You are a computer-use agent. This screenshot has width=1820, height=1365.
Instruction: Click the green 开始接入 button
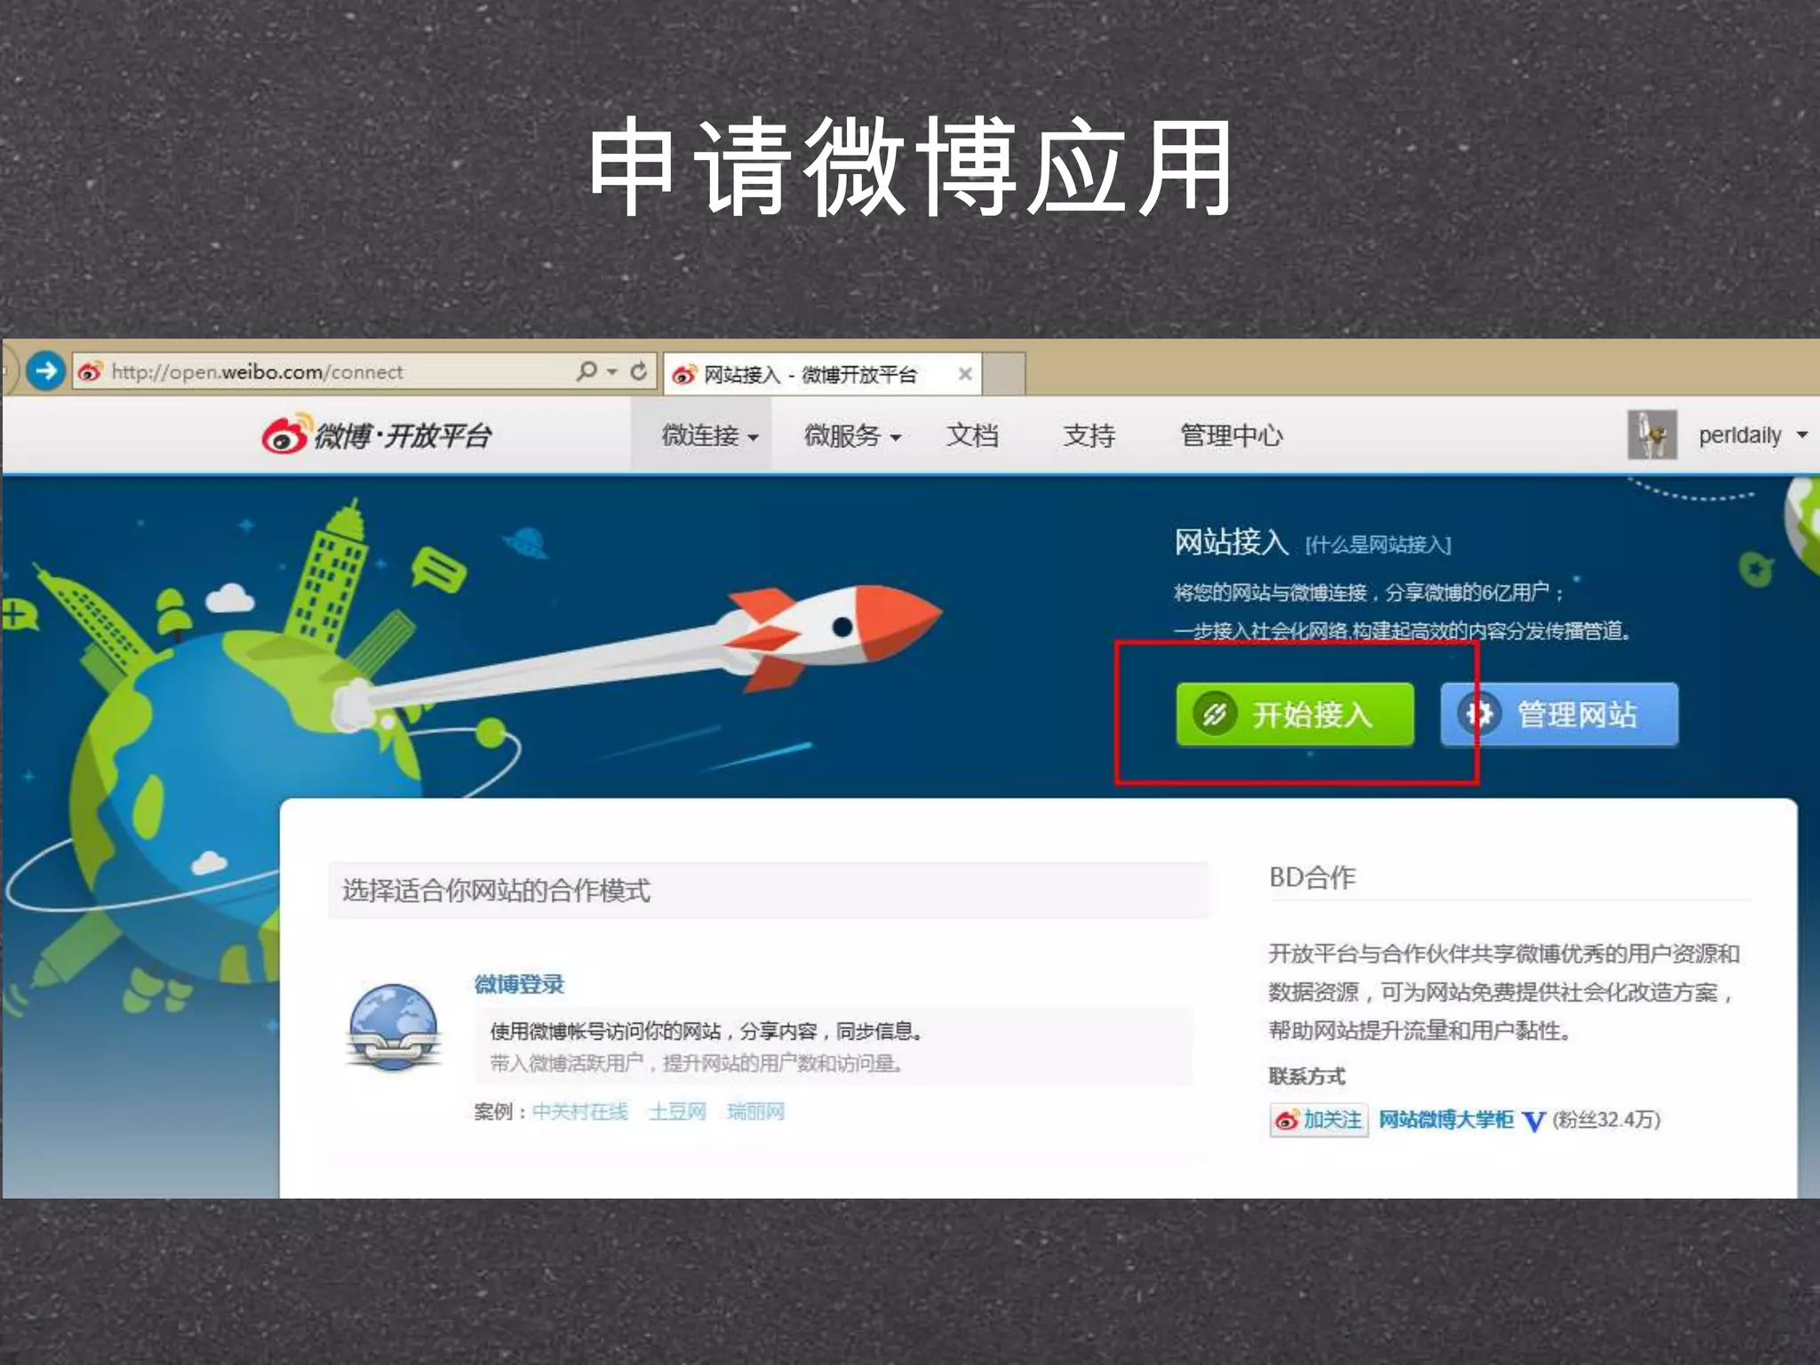click(1295, 714)
